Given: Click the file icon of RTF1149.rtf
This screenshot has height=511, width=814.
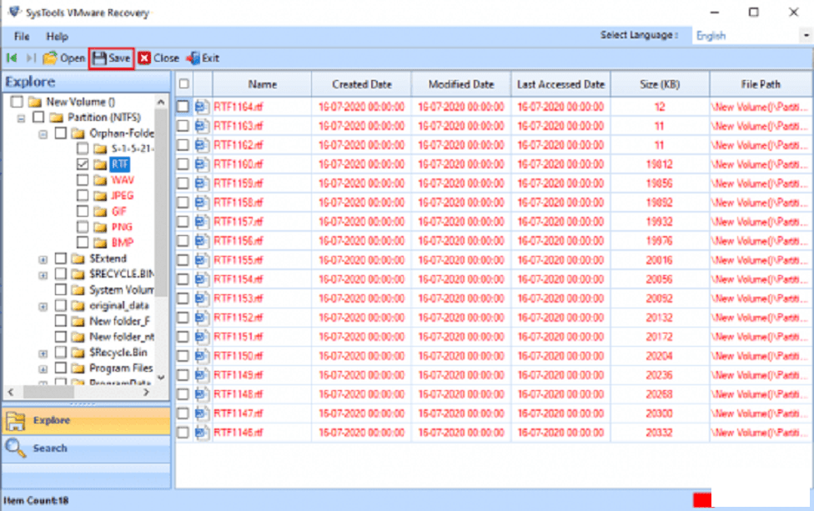Looking at the screenshot, I should pos(202,375).
